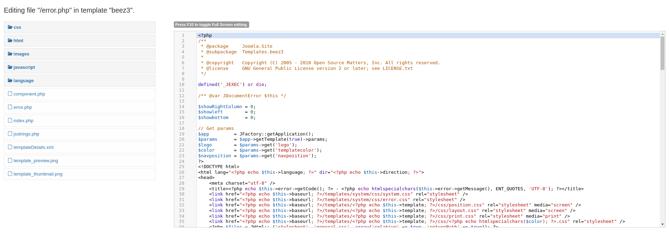This screenshot has width=669, height=251.
Task: Expand the html folder
Action: (x=80, y=41)
